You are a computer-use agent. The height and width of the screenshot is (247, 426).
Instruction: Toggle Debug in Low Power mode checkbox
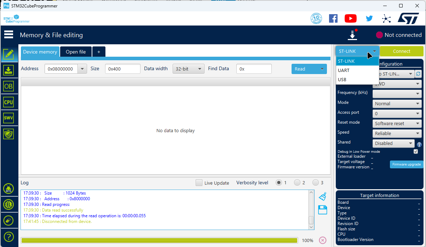(x=416, y=152)
